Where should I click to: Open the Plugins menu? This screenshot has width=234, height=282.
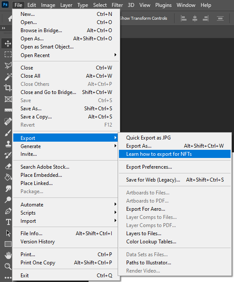point(163,5)
